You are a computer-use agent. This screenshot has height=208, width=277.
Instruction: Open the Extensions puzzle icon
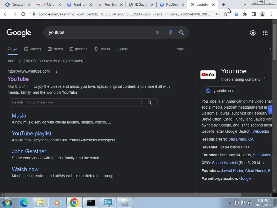[x=245, y=14]
